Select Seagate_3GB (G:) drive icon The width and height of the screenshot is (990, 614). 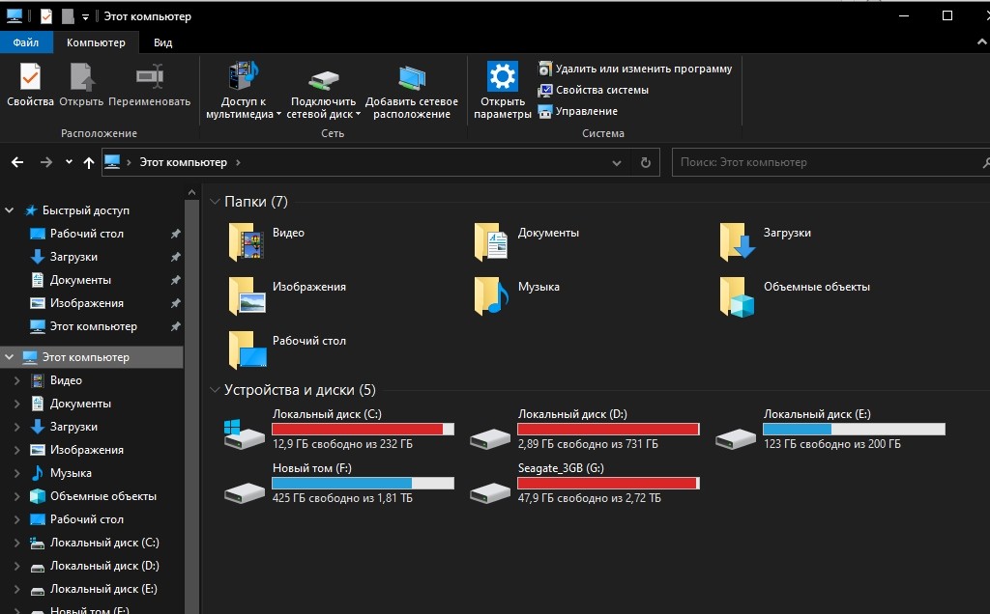tap(490, 492)
